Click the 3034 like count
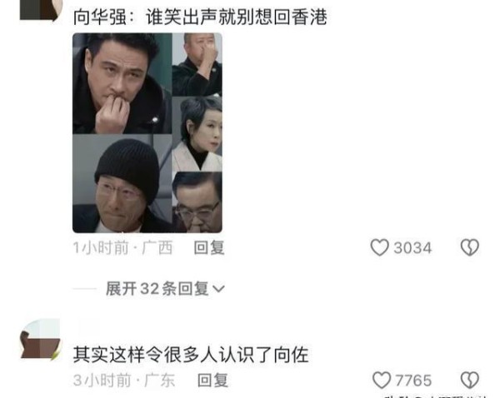500x398 pixels. [412, 248]
